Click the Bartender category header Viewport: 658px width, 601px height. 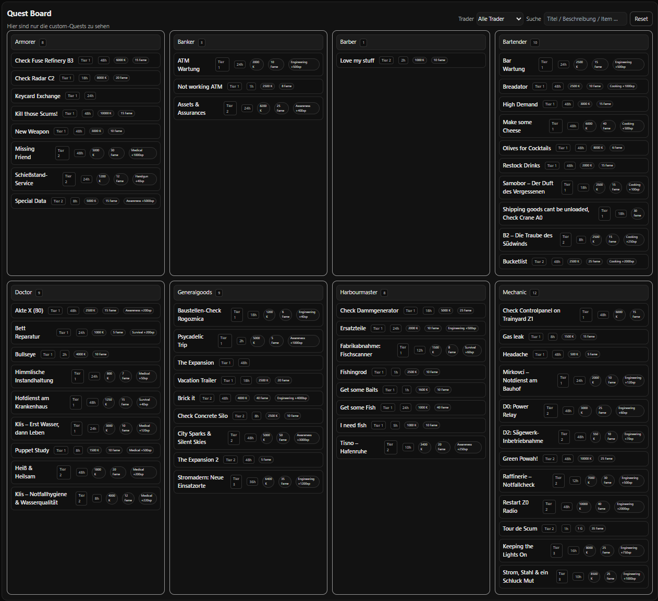coord(515,42)
